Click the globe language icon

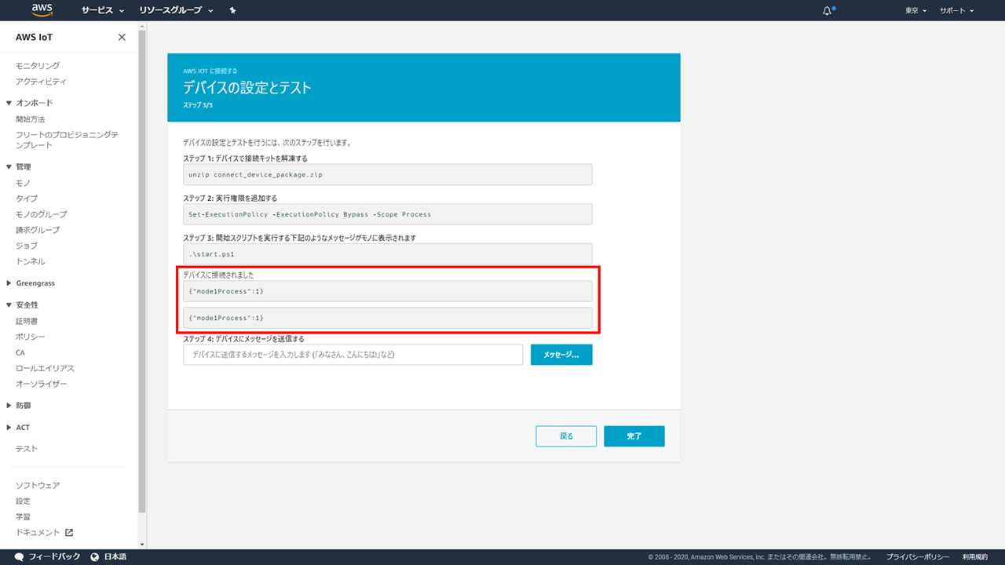click(x=95, y=557)
